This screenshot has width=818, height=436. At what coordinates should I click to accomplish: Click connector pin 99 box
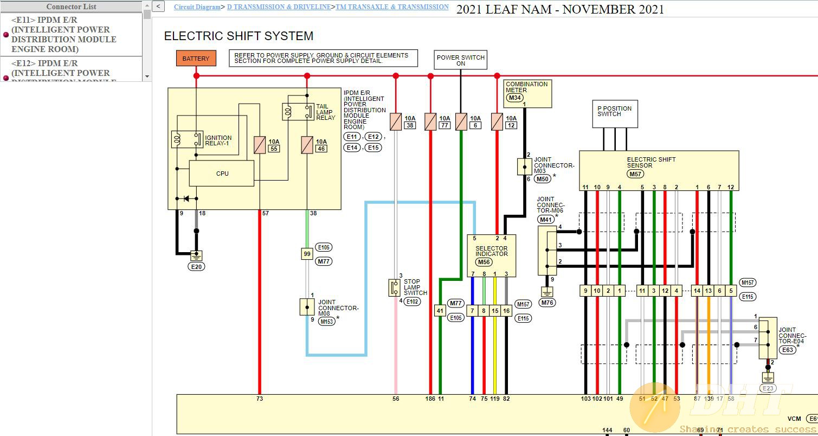(307, 253)
